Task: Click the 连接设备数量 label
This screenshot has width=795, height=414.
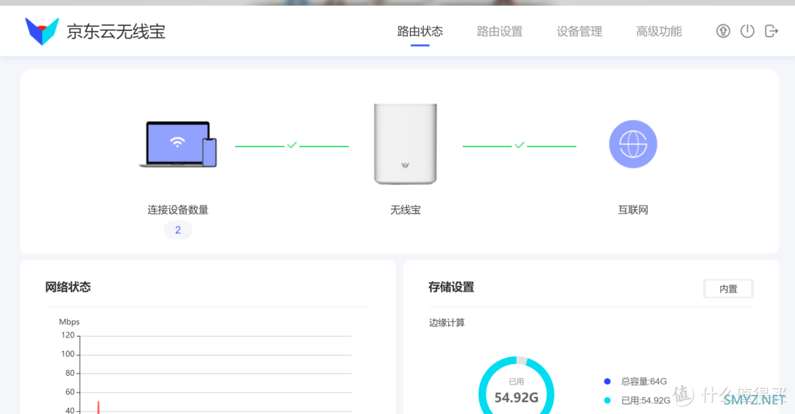Action: click(x=178, y=210)
